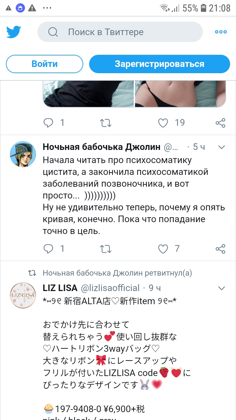The image size is (236, 420).
Task: Open the Ночная бабочка Джолин ретвитнул(а) link
Action: click(x=117, y=273)
